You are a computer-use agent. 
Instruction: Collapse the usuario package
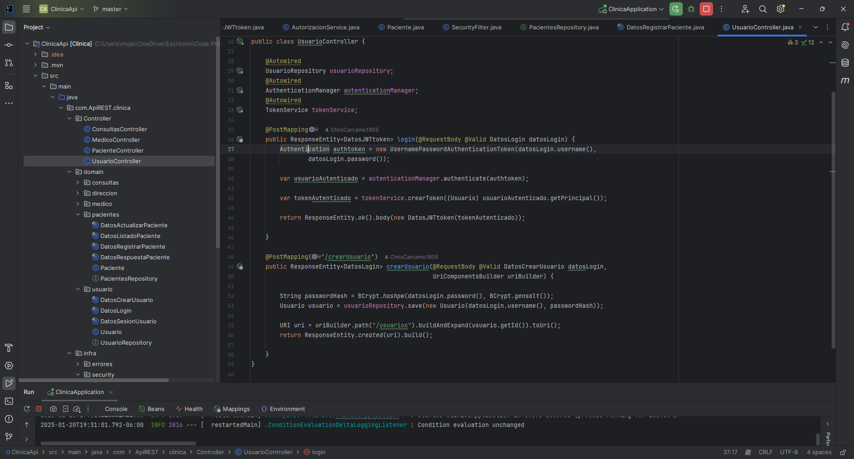pyautogui.click(x=78, y=289)
